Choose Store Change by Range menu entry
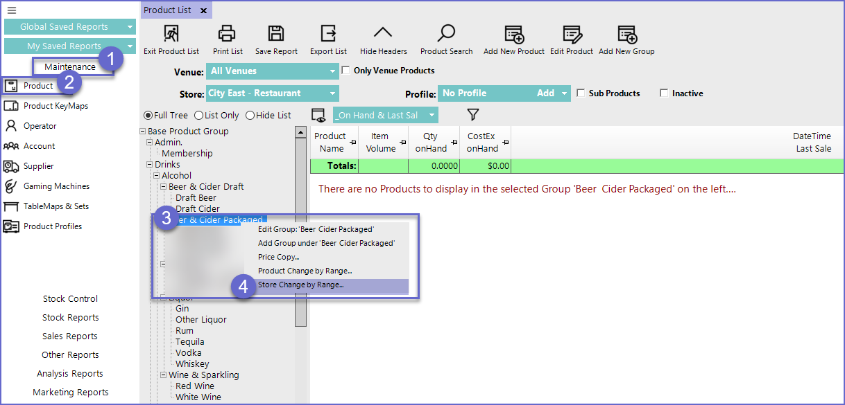The width and height of the screenshot is (845, 405). (300, 285)
